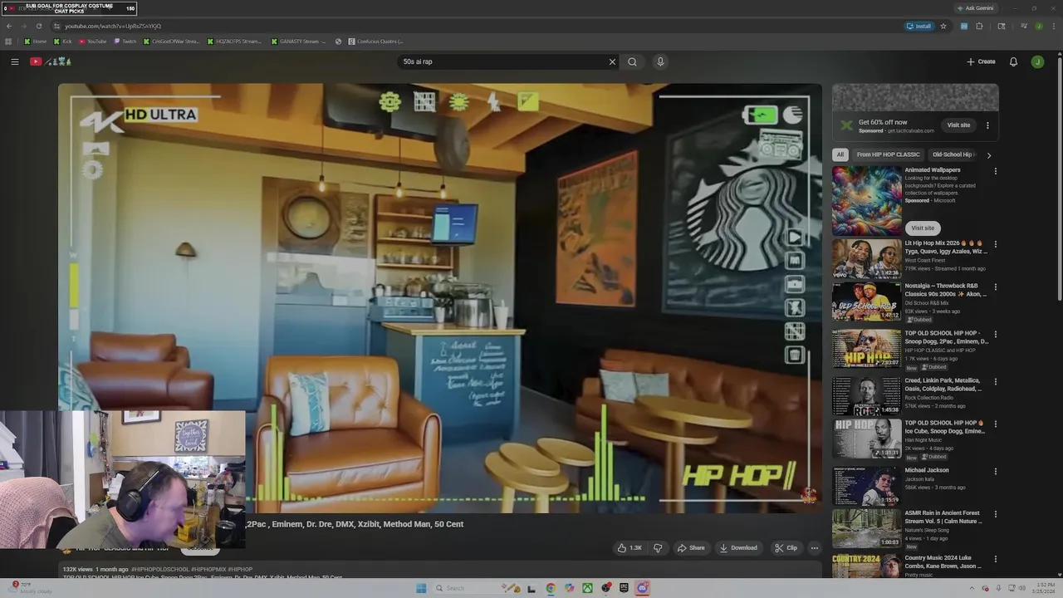Open the YouTube account avatar menu
Viewport: 1063px width, 598px height.
point(1037,61)
